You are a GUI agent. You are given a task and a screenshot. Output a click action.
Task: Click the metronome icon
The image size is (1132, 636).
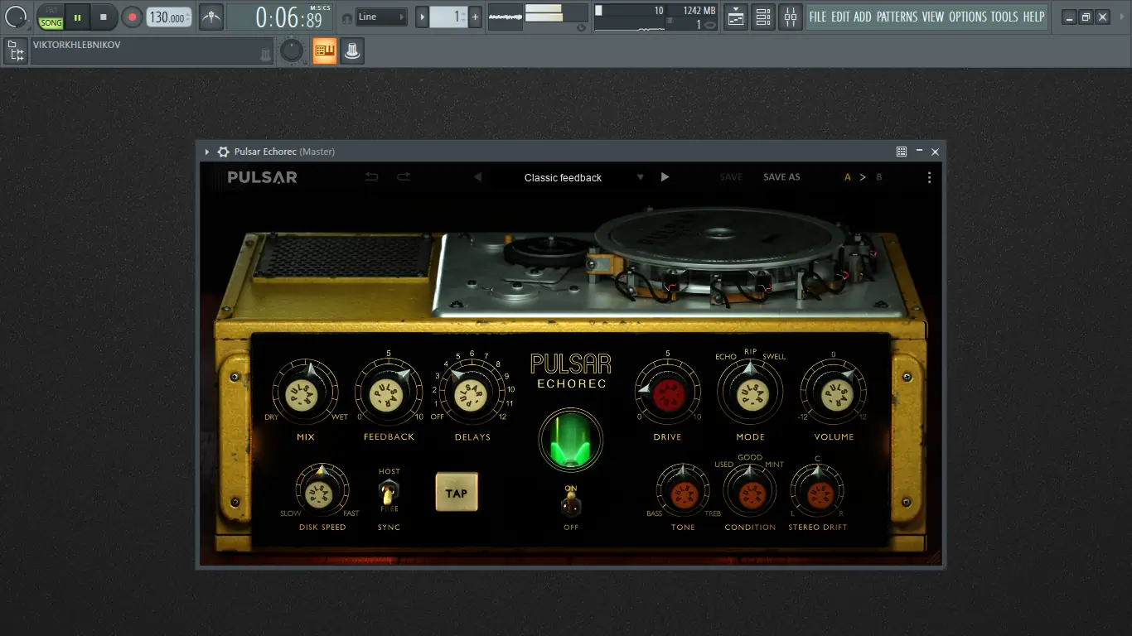211,17
